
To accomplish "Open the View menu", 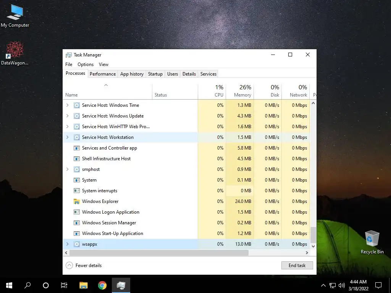I will 103,64.
